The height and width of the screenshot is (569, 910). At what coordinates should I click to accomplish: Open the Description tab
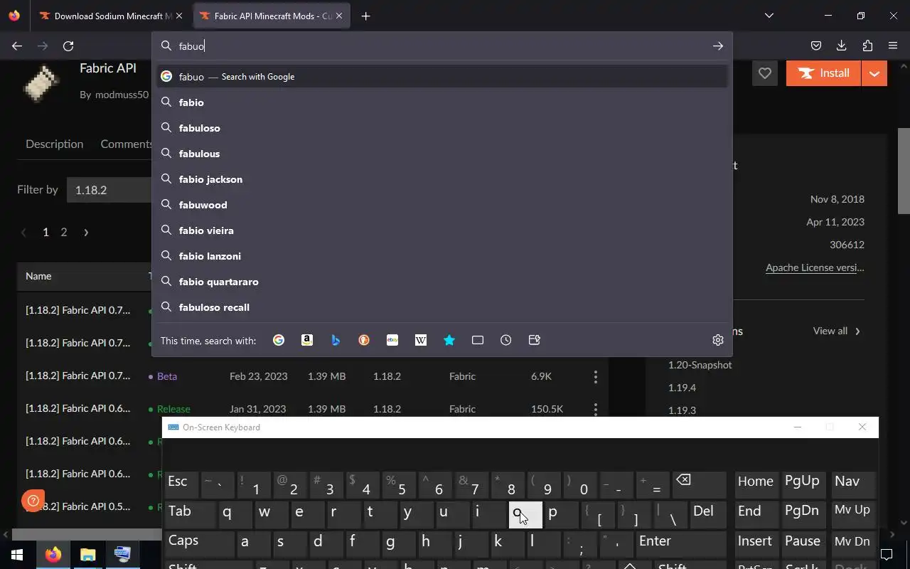[x=54, y=144]
